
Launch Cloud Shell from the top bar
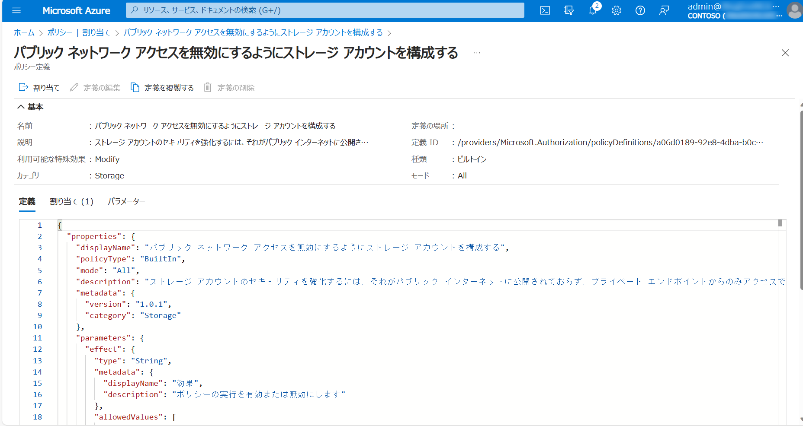545,10
